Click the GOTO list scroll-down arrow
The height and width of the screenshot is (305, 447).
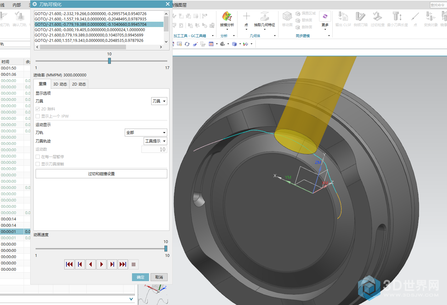click(166, 42)
